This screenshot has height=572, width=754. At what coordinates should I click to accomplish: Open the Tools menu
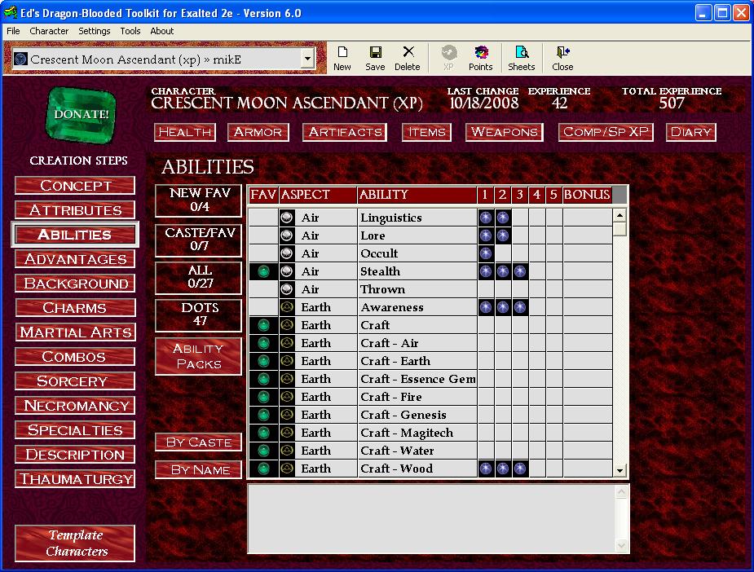tap(130, 31)
